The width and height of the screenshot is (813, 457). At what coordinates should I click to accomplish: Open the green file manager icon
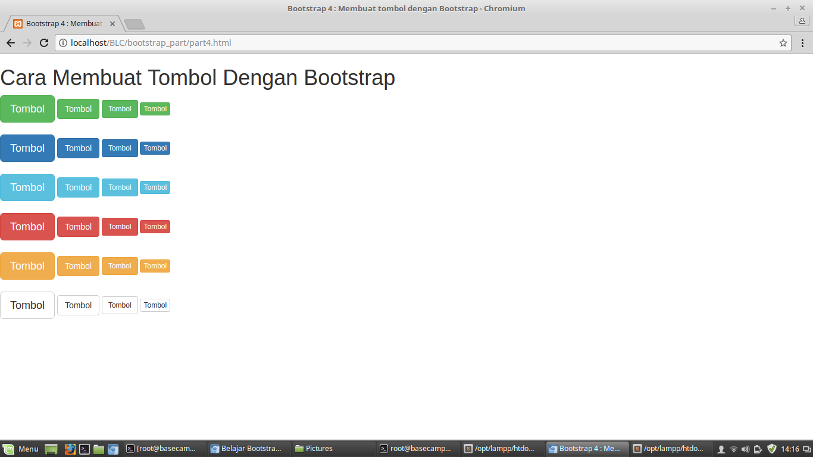point(98,449)
